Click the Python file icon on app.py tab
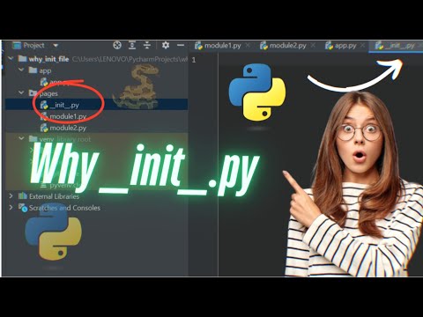 pyautogui.click(x=329, y=46)
